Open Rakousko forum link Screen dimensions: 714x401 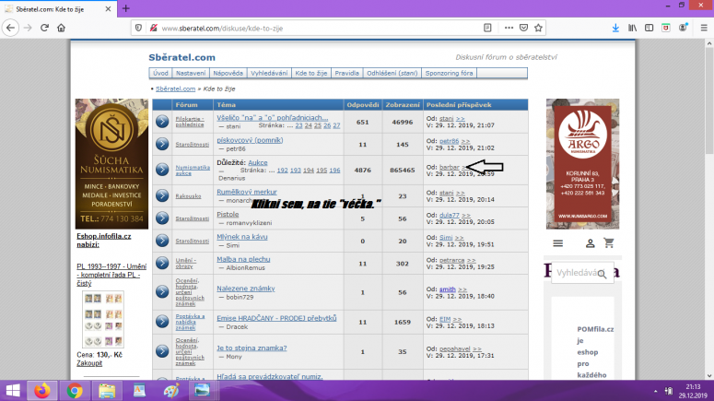coord(188,196)
